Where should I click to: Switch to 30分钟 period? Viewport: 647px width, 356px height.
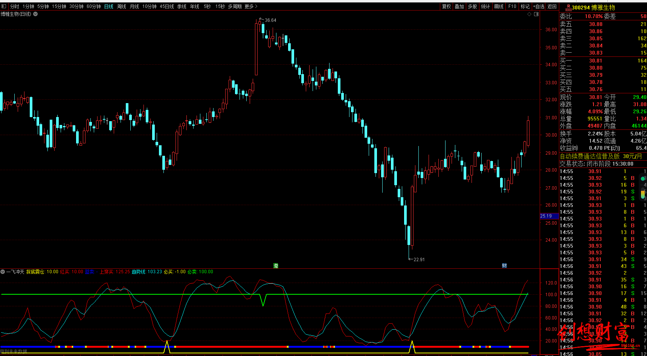tap(76, 6)
